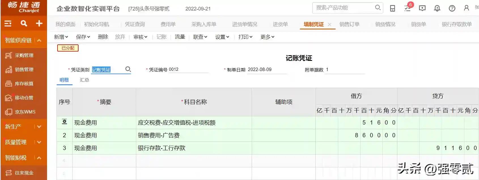The height and width of the screenshot is (180, 479).
Task: Open the 打印 dropdown menu
Action: [x=245, y=37]
